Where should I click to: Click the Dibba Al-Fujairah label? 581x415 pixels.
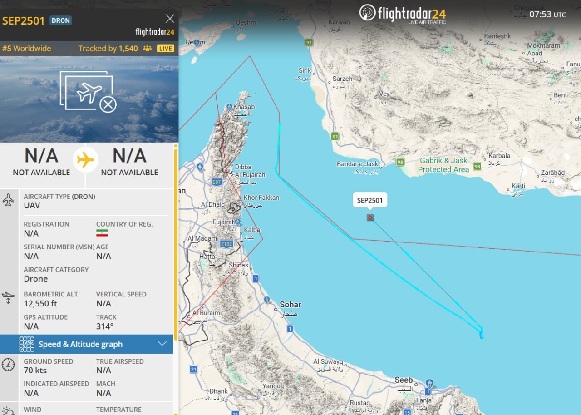coord(250,171)
